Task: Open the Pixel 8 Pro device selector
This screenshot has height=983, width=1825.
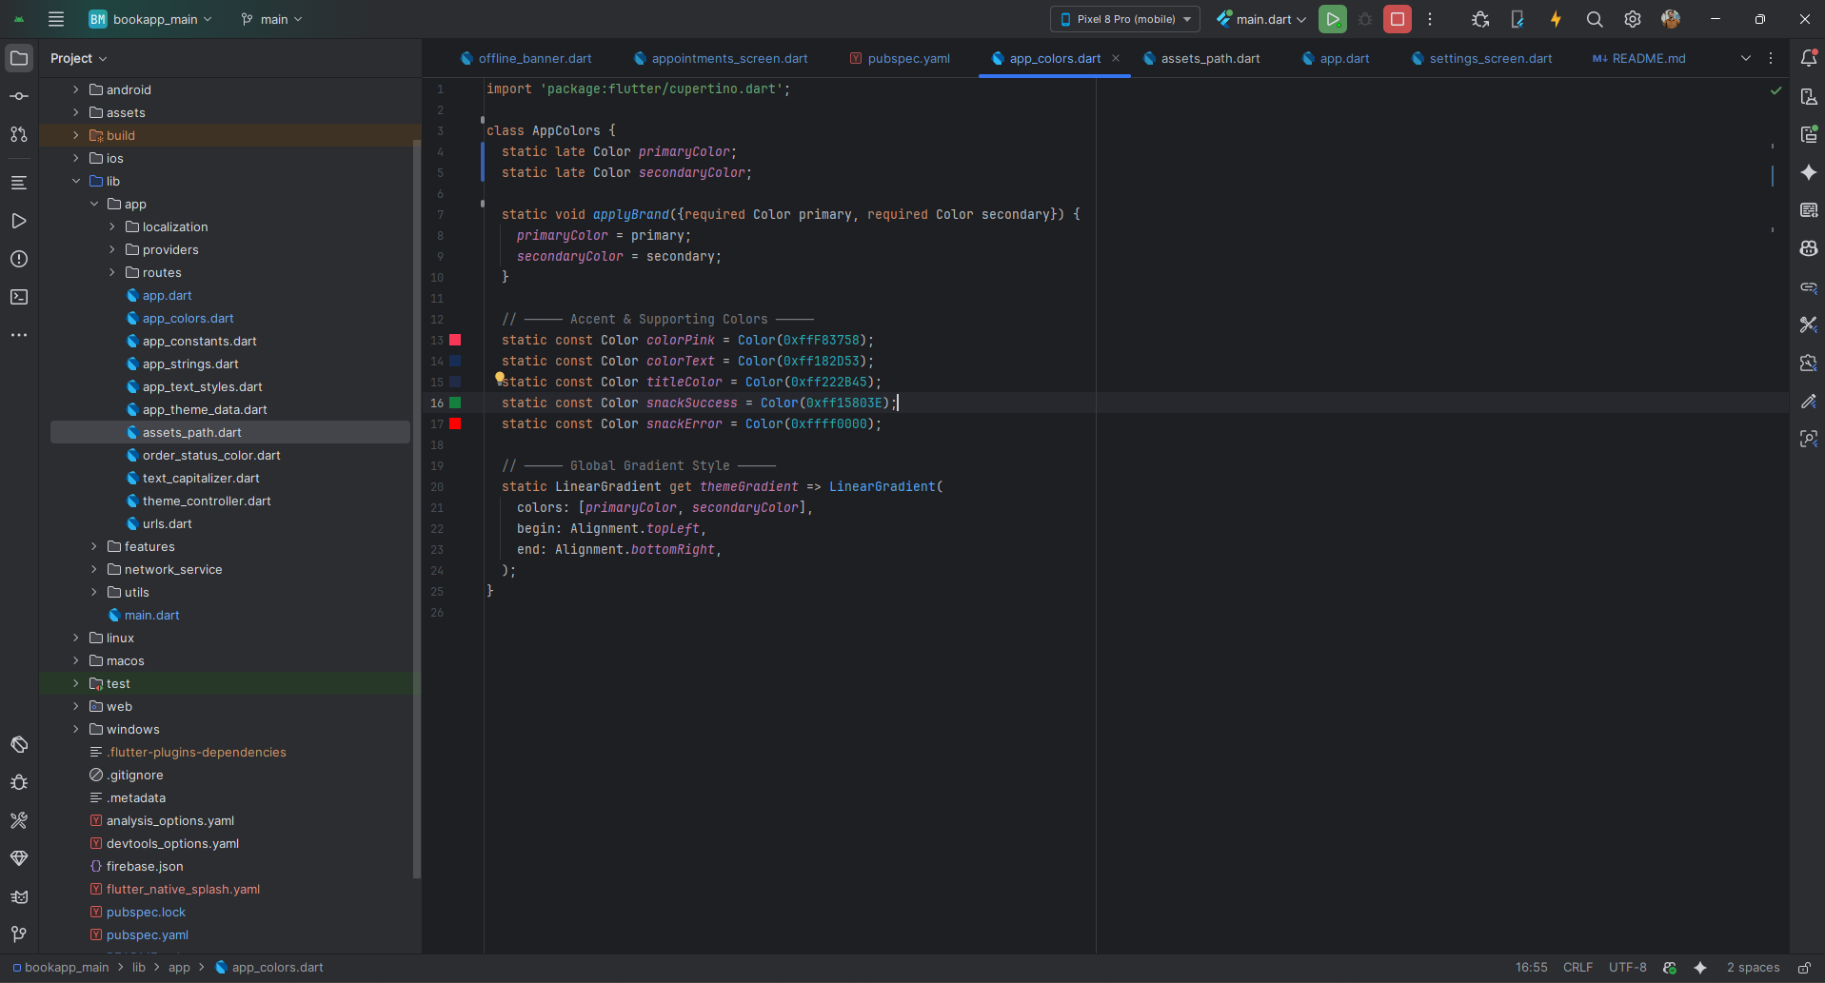Action: click(x=1125, y=19)
